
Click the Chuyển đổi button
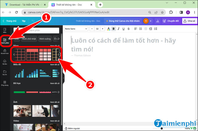pyautogui.click(x=171, y=21)
